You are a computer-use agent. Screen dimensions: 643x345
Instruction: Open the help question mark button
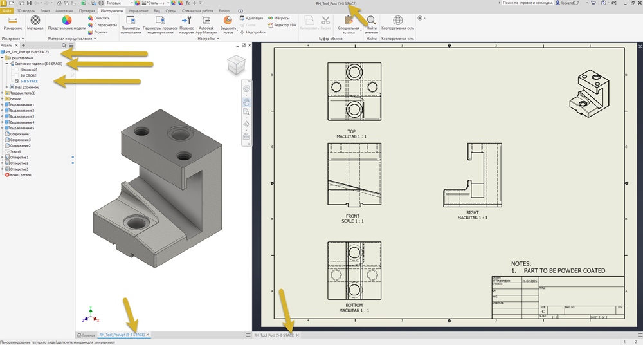click(603, 3)
